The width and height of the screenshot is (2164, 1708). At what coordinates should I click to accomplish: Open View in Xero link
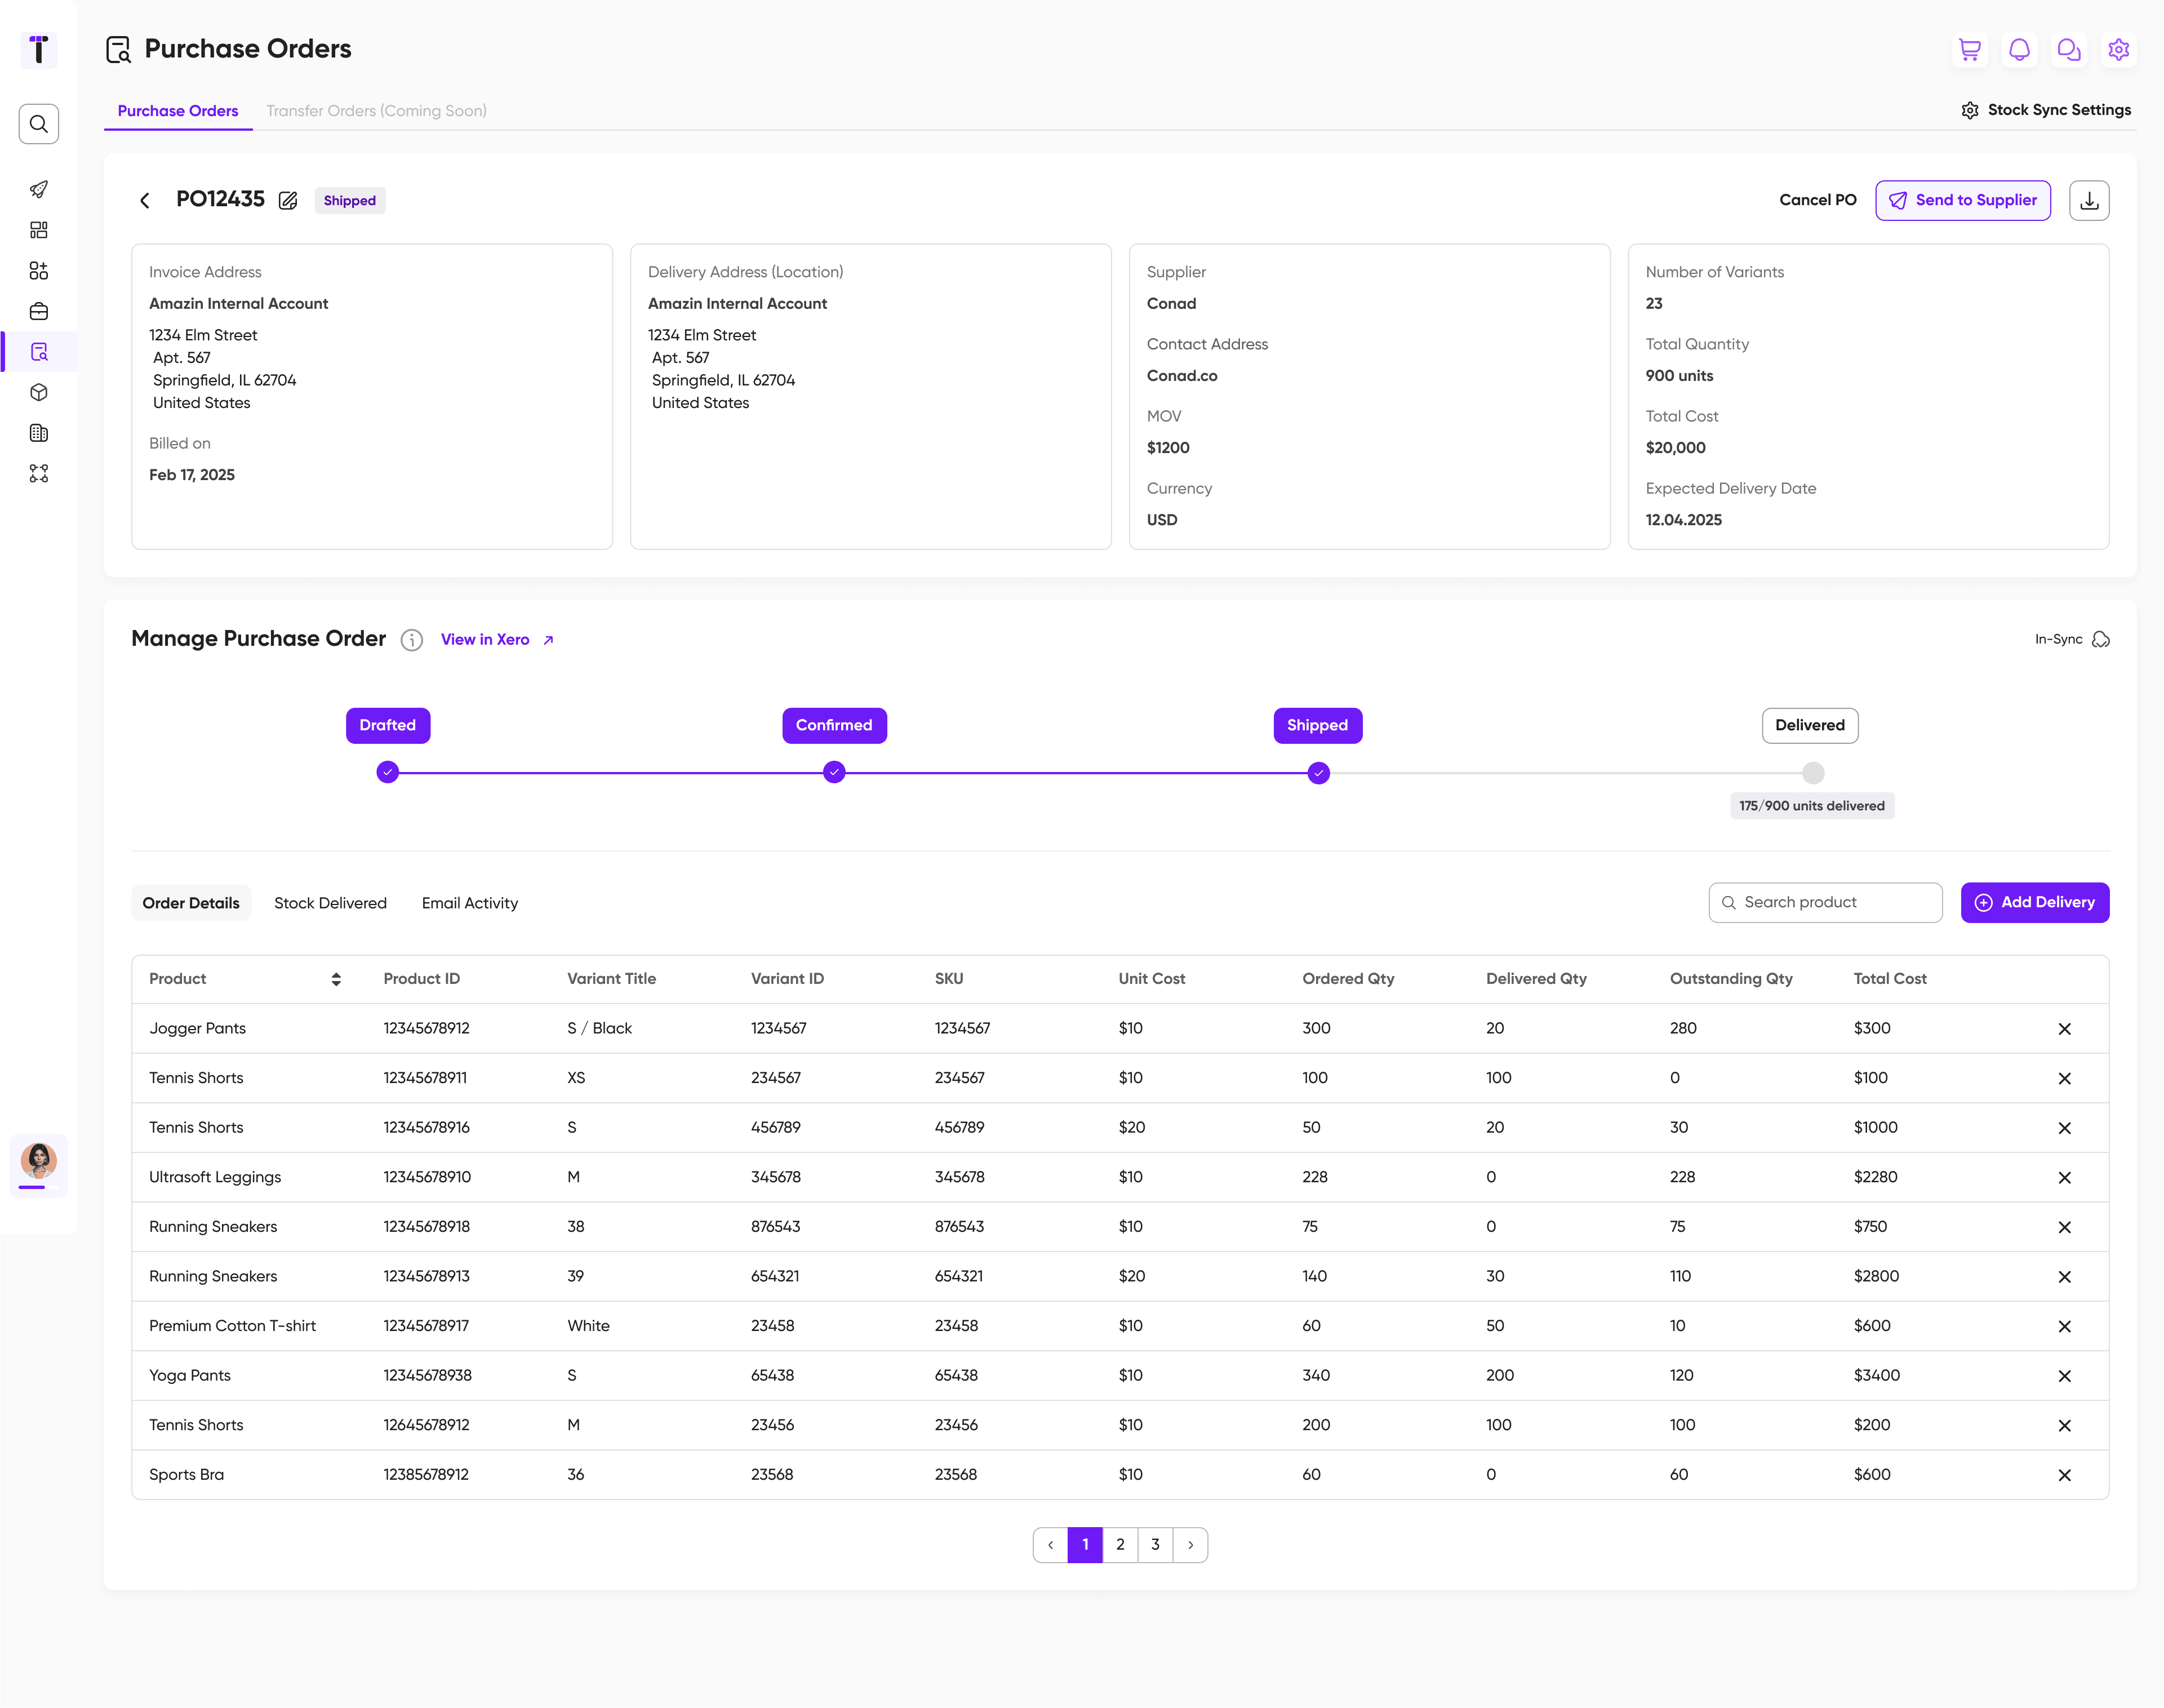(498, 640)
